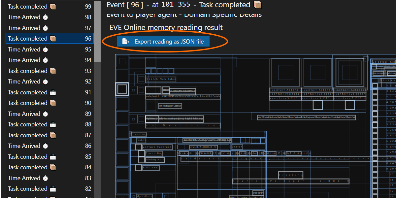Click the Search New Eden field outline
Viewport: 396px width, 198px height.
coord(161,79)
